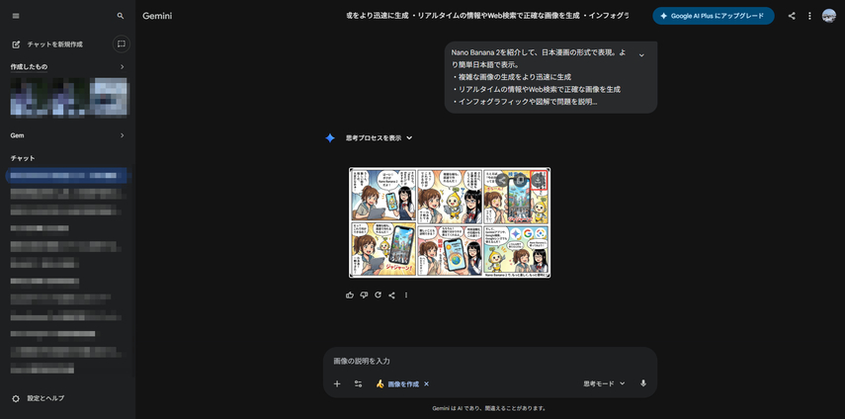
Task: Click prompt line 複雑な画像の生成をより迅速に生成
Action: point(512,77)
